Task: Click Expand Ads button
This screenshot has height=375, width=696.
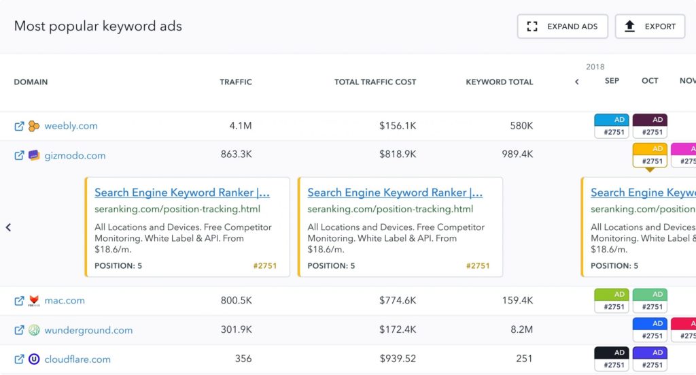Action: click(562, 27)
